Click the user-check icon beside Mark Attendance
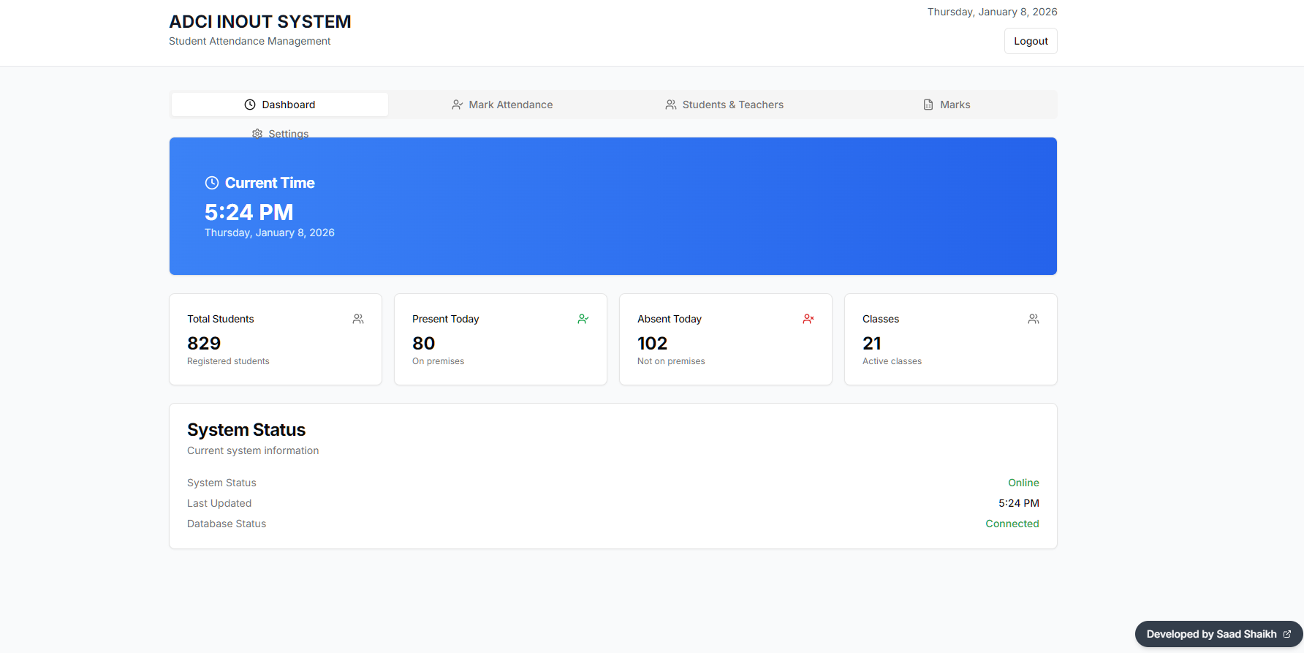Screen dimensions: 1304x653 [457, 105]
